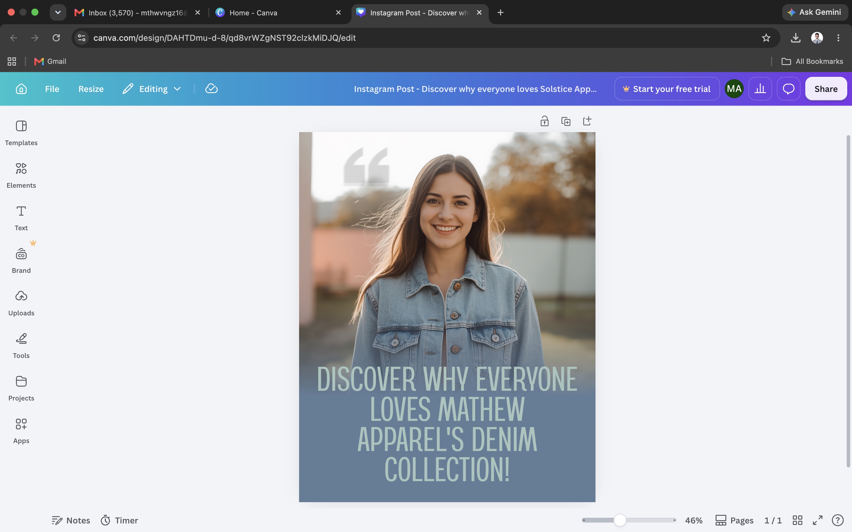The image size is (852, 532).
Task: Open Notes panel
Action: (x=71, y=520)
